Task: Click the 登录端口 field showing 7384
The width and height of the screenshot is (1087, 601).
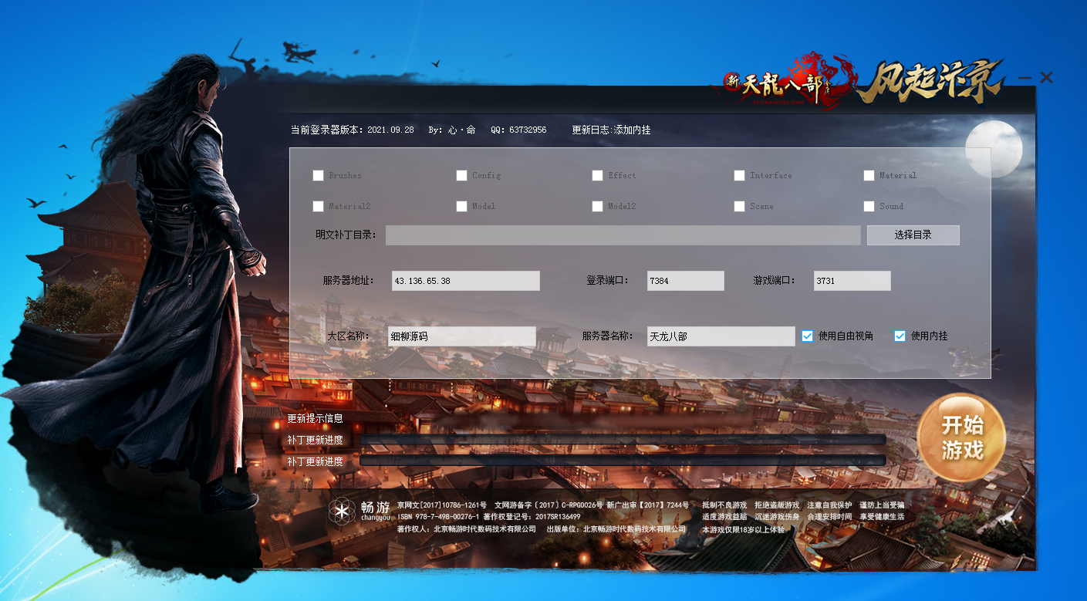Action: point(686,281)
